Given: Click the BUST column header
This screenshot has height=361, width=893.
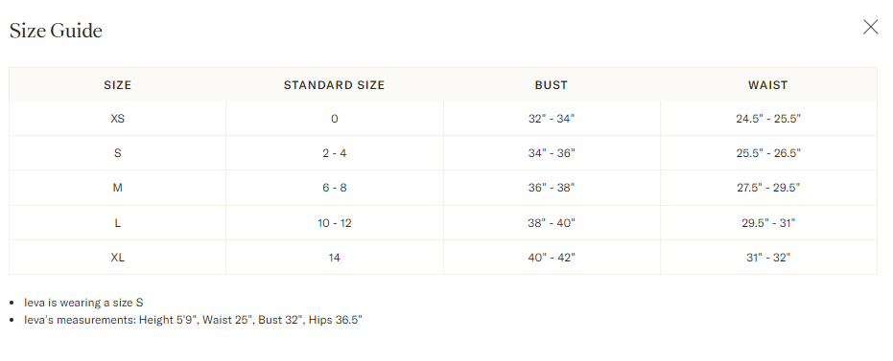Looking at the screenshot, I should tap(552, 85).
